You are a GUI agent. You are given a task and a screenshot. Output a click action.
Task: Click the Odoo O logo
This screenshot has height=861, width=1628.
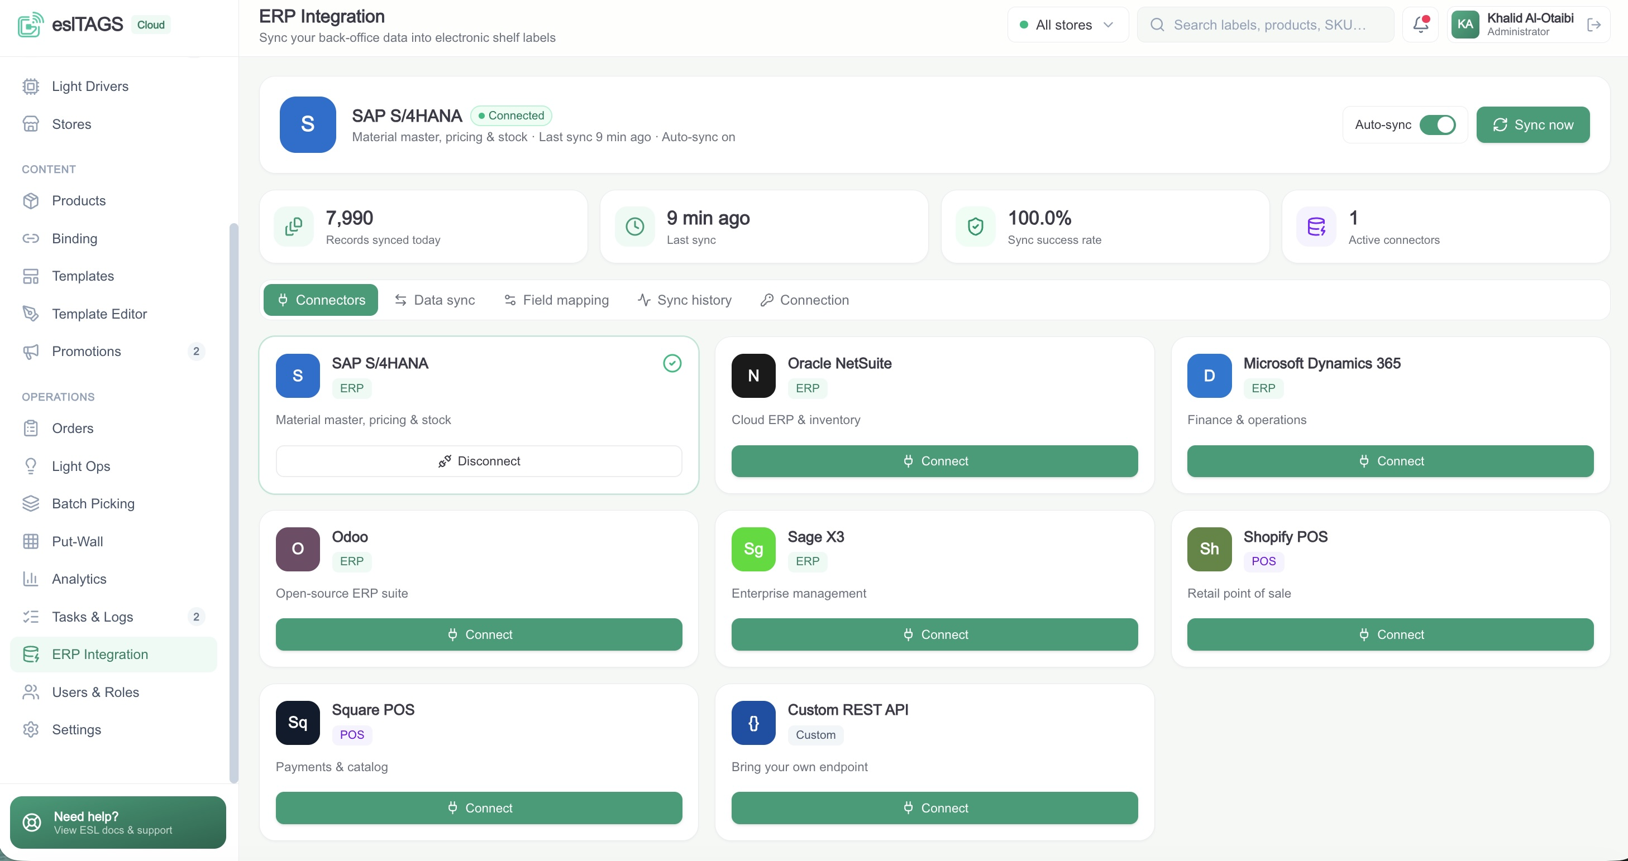[x=298, y=549]
